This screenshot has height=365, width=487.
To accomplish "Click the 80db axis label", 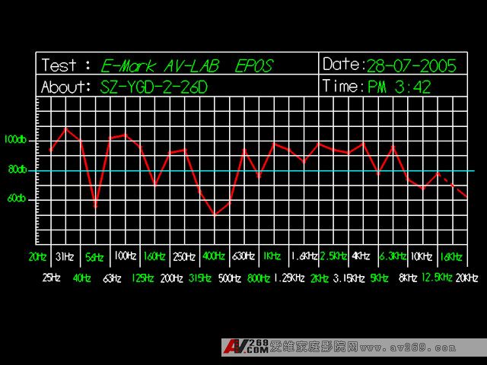I will 17,170.
